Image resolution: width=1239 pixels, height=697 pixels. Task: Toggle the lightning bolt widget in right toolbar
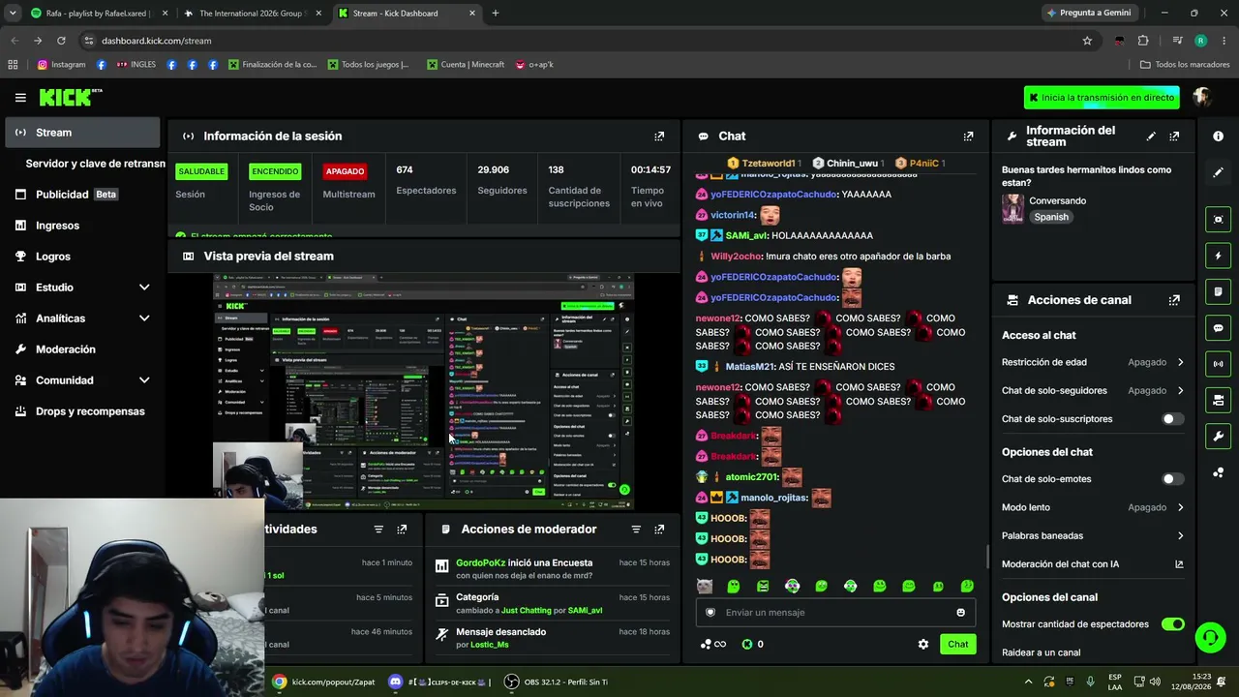[x=1218, y=256]
